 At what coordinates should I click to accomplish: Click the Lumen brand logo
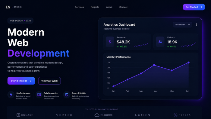click(143, 115)
